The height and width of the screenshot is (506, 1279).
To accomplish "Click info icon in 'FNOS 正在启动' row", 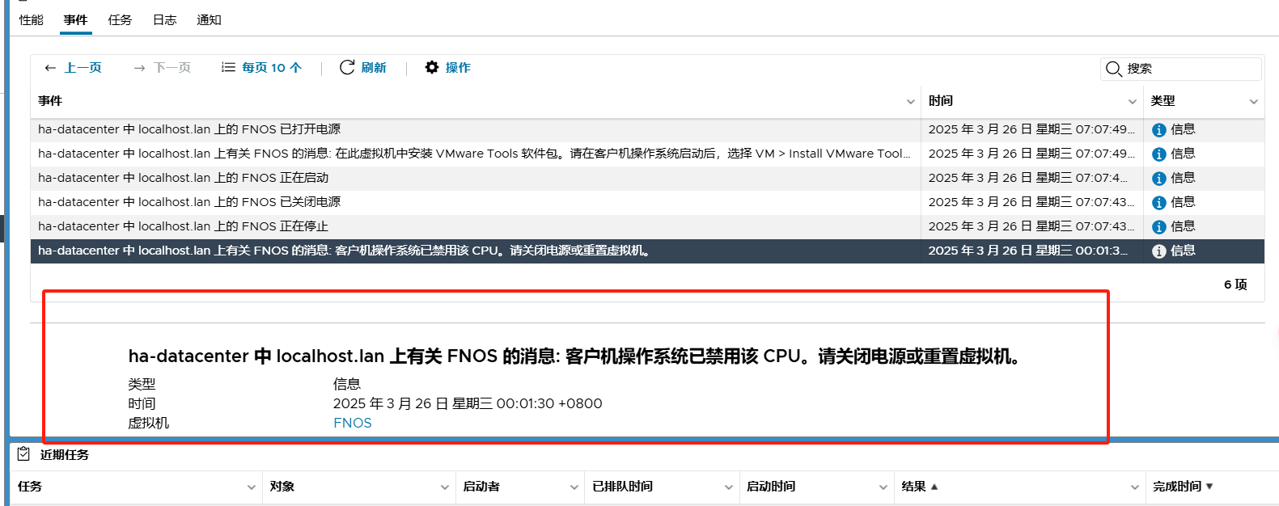I will pyautogui.click(x=1158, y=179).
